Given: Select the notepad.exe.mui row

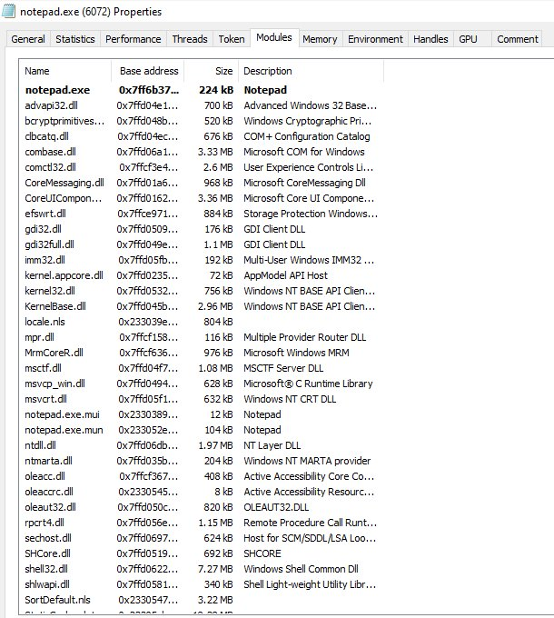Looking at the screenshot, I should [202, 414].
